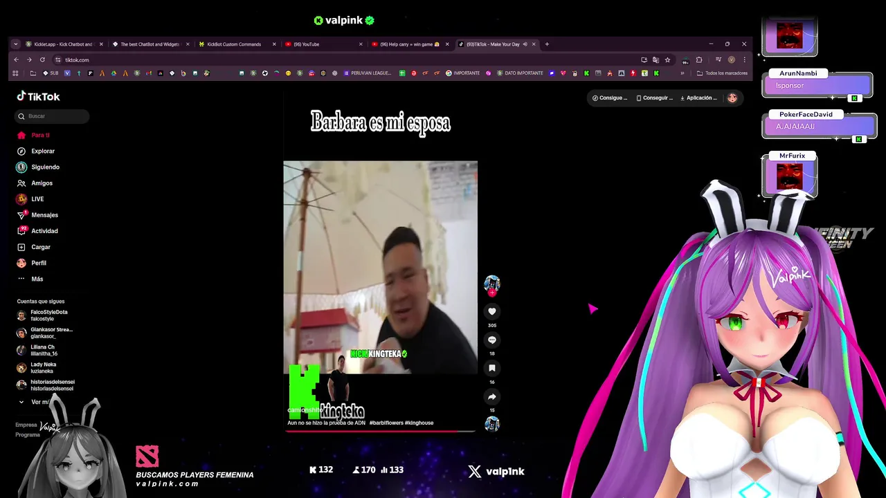Open the browser extensions puzzle icon
Viewport: 886px width, 498px height.
tap(699, 59)
